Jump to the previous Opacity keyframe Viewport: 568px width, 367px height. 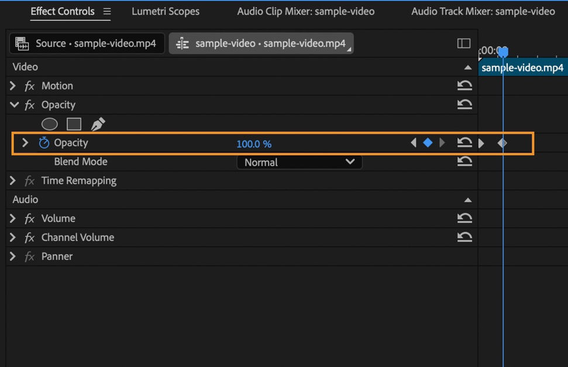[414, 142]
